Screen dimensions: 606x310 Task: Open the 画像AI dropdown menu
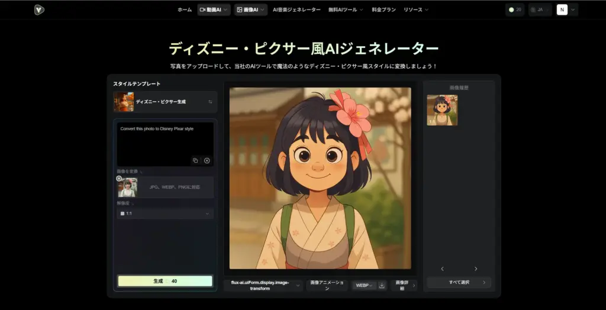point(250,9)
